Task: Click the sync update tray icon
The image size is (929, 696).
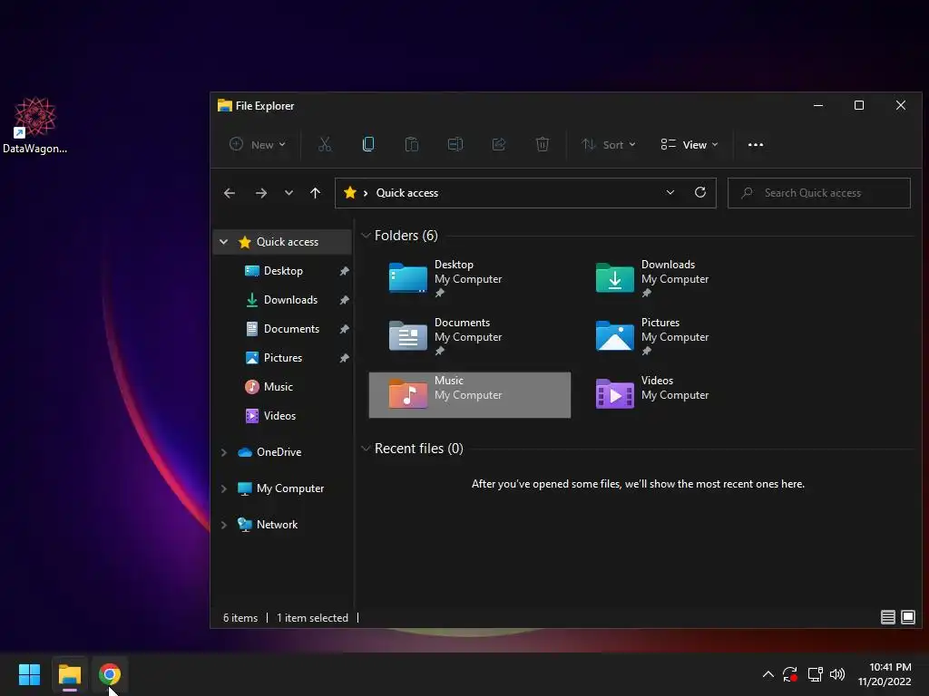Action: (790, 674)
